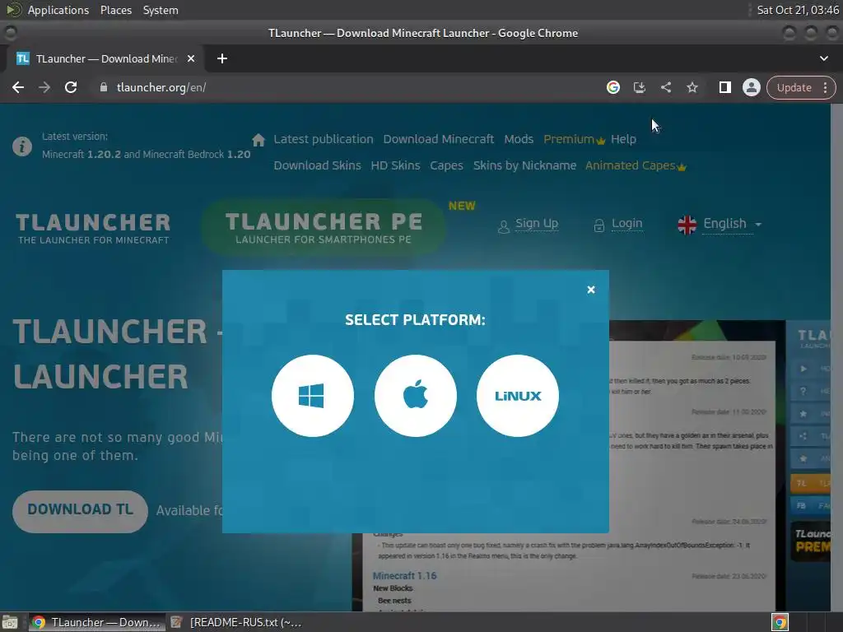The image size is (843, 632).
Task: Click the DOWNLOAD TL button
Action: [x=80, y=510]
